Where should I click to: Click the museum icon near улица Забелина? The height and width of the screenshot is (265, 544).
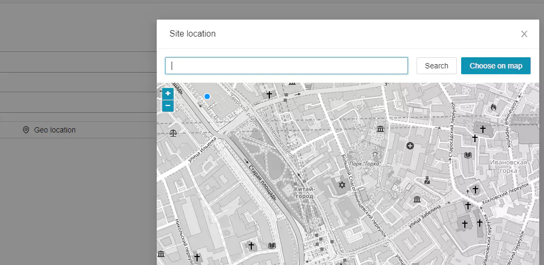point(417,199)
